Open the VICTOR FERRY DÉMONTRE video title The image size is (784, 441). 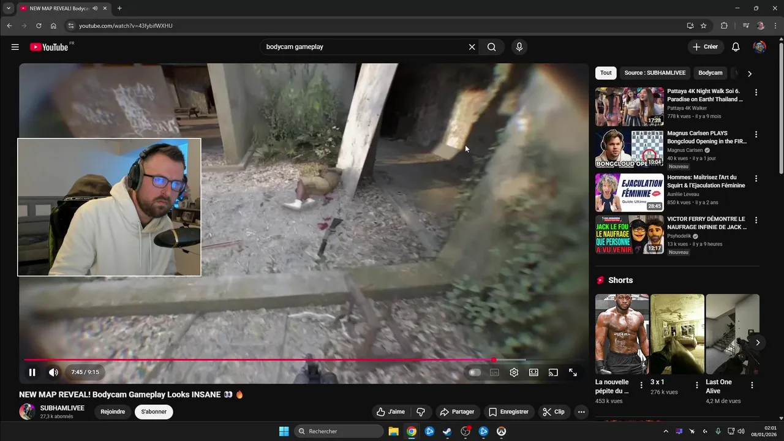pyautogui.click(x=707, y=223)
